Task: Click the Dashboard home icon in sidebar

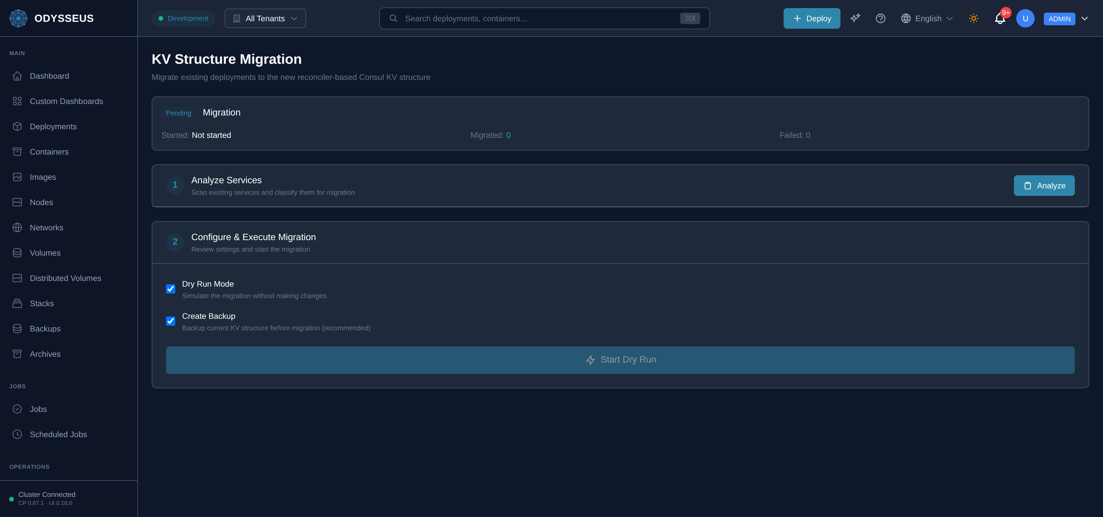Action: (x=17, y=76)
